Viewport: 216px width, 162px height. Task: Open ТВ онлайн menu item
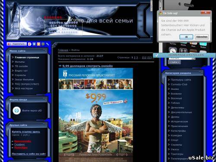pyautogui.click(x=21, y=66)
